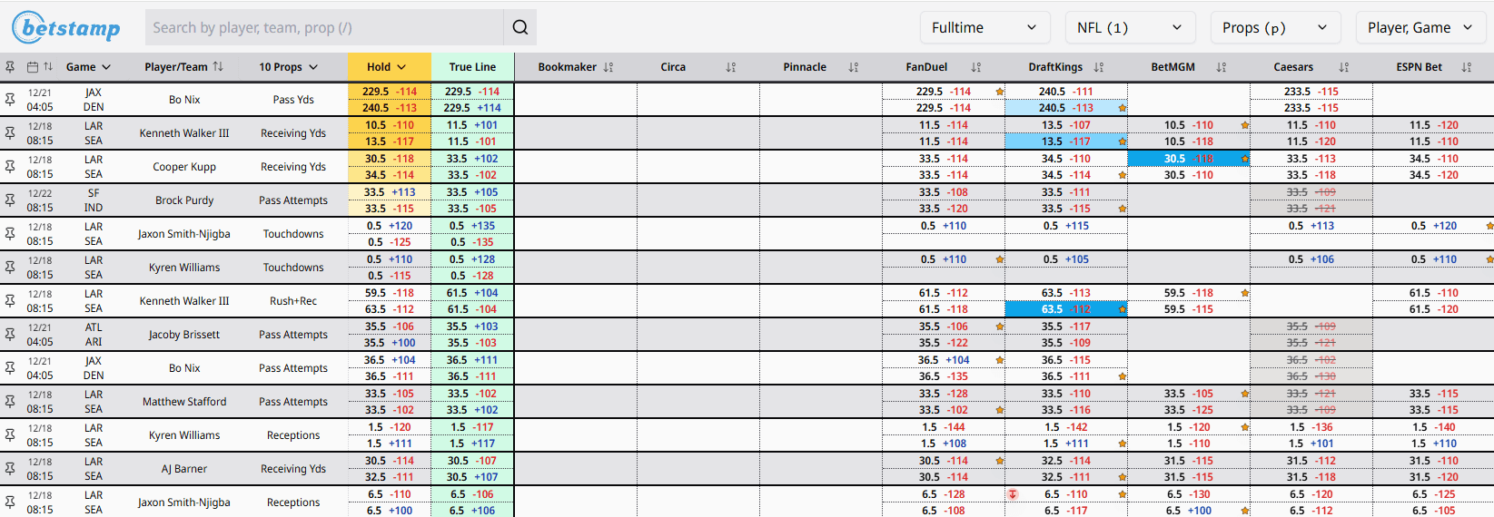
Task: Click Bookmaker column sort icon
Action: pyautogui.click(x=608, y=67)
